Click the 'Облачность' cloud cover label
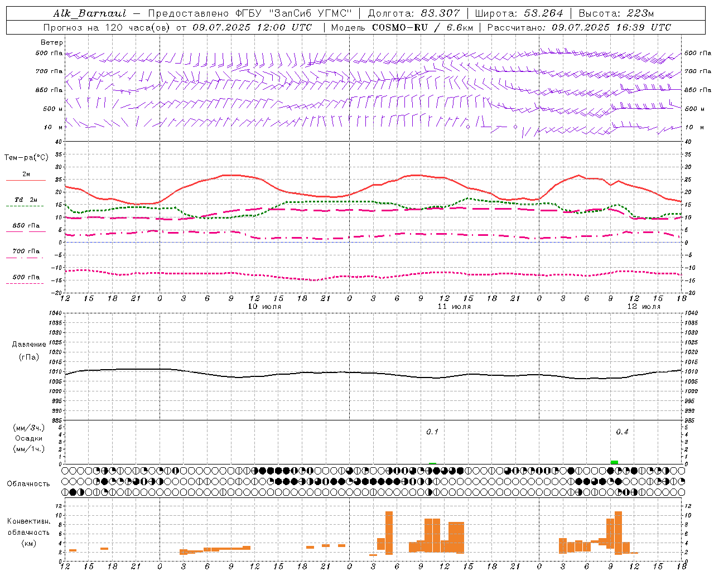 point(28,484)
